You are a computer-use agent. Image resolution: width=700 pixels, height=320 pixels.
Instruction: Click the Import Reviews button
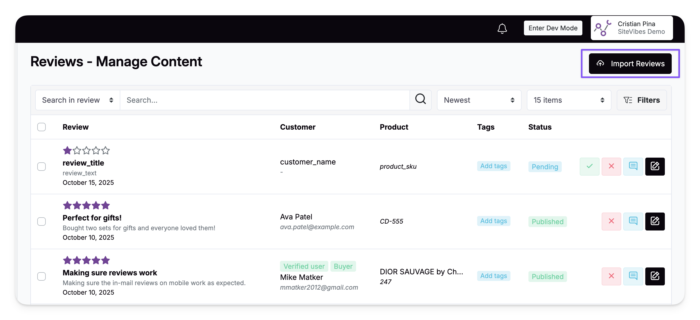630,64
